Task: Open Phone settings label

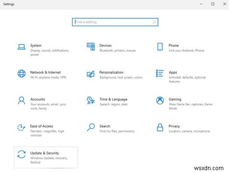Action: 174,45
